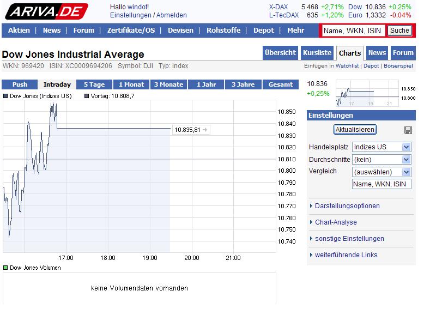Click the ARIVA.DE logo
The height and width of the screenshot is (327, 436).
pos(46,11)
